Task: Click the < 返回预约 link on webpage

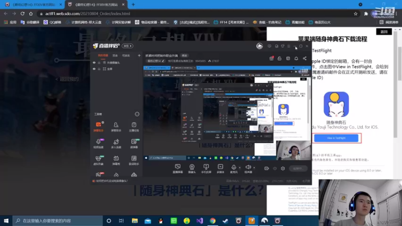Action: point(67,79)
